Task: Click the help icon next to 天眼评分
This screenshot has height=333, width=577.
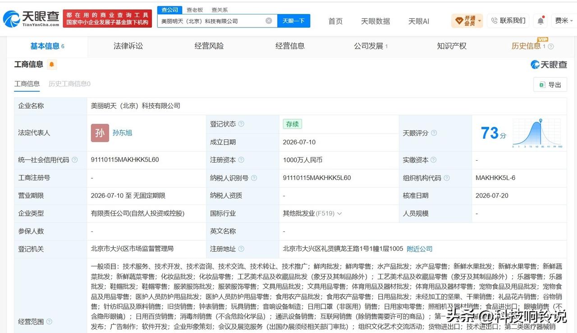Action: coord(434,133)
